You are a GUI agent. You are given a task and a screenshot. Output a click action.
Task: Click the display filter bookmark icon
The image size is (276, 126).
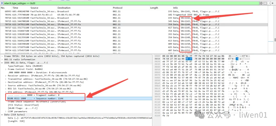2,3
